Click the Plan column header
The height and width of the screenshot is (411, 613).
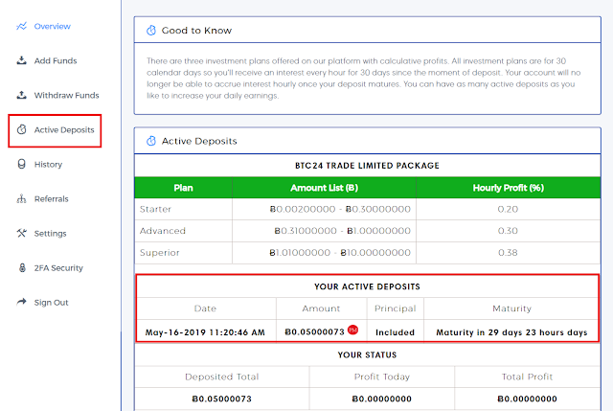tap(183, 188)
